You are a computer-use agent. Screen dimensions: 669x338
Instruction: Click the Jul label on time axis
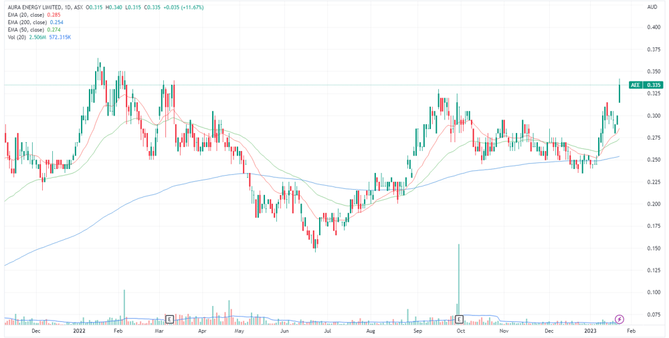pyautogui.click(x=328, y=331)
